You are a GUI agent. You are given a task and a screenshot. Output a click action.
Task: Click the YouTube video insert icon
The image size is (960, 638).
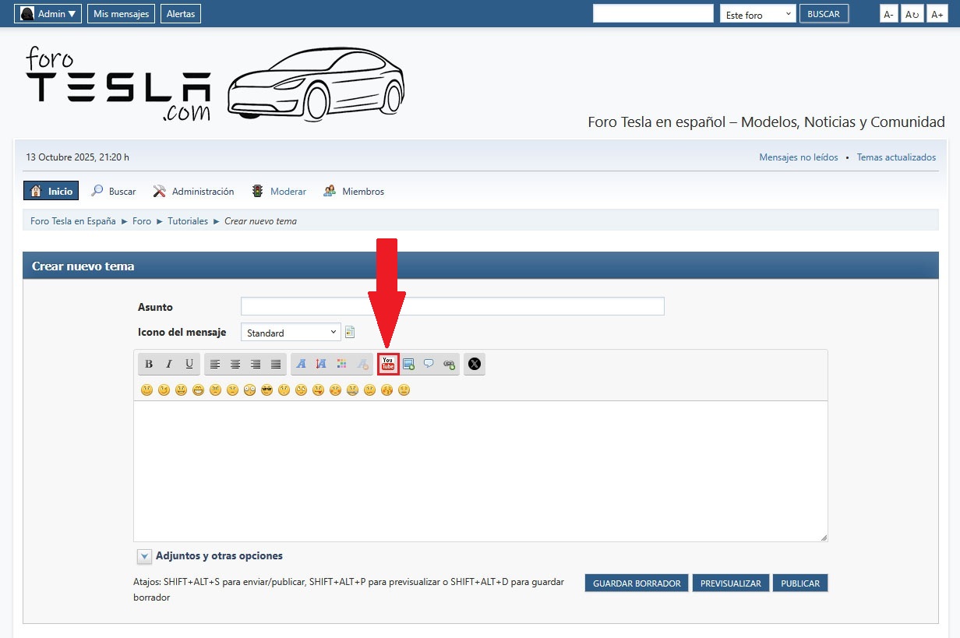pos(388,364)
